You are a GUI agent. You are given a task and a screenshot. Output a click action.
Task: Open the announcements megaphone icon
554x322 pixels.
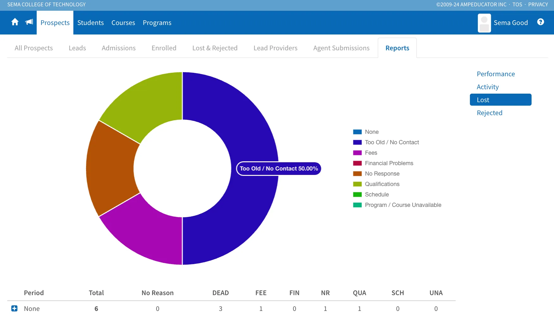point(29,22)
